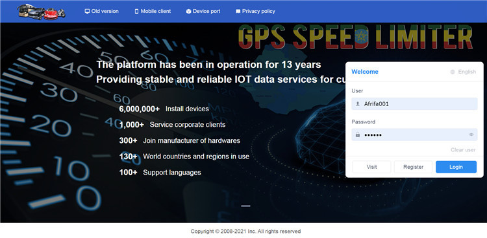Click the Clear user link
Image resolution: width=487 pixels, height=238 pixels.
[463, 150]
